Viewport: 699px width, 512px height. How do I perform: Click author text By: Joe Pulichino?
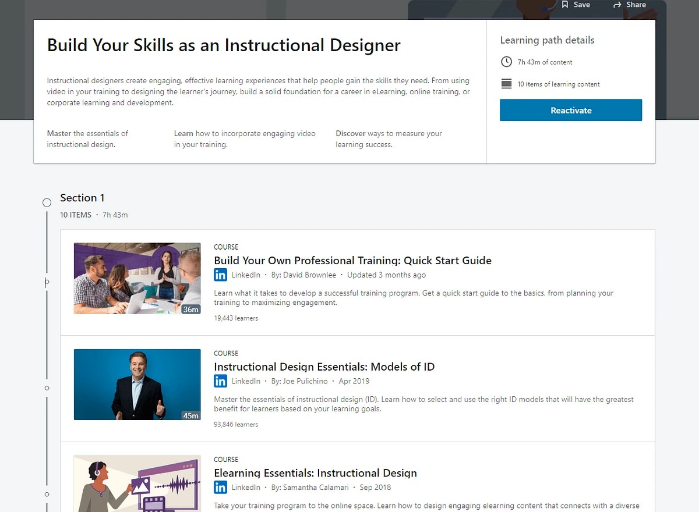(299, 381)
